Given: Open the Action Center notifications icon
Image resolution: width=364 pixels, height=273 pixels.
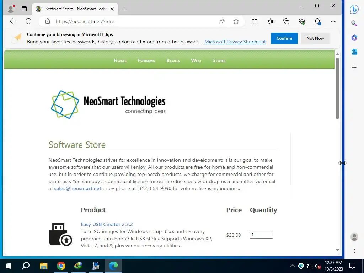Looking at the screenshot, I should point(352,266).
